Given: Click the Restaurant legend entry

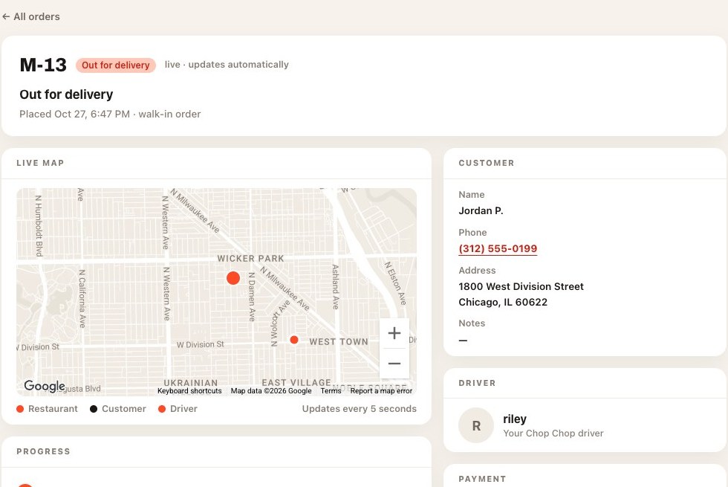Looking at the screenshot, I should pyautogui.click(x=47, y=408).
